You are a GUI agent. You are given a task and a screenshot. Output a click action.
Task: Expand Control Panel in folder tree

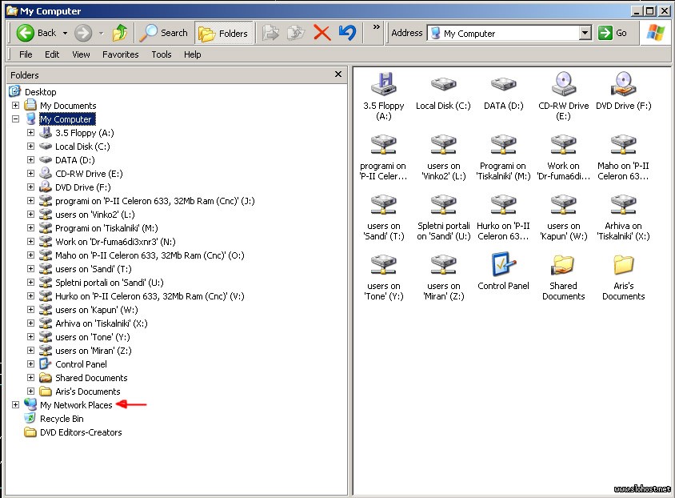(x=30, y=363)
